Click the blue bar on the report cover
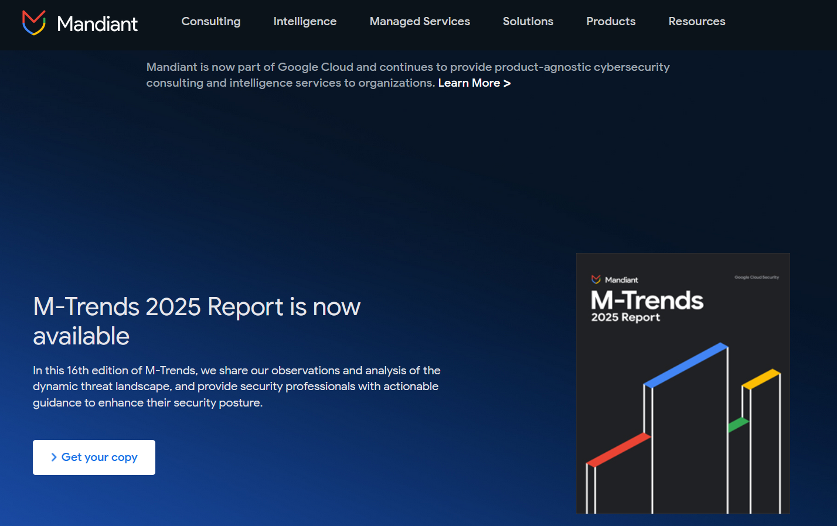This screenshot has height=526, width=837. [686, 365]
